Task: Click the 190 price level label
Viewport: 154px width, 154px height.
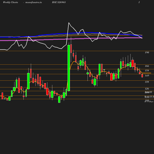Action: 147,52
